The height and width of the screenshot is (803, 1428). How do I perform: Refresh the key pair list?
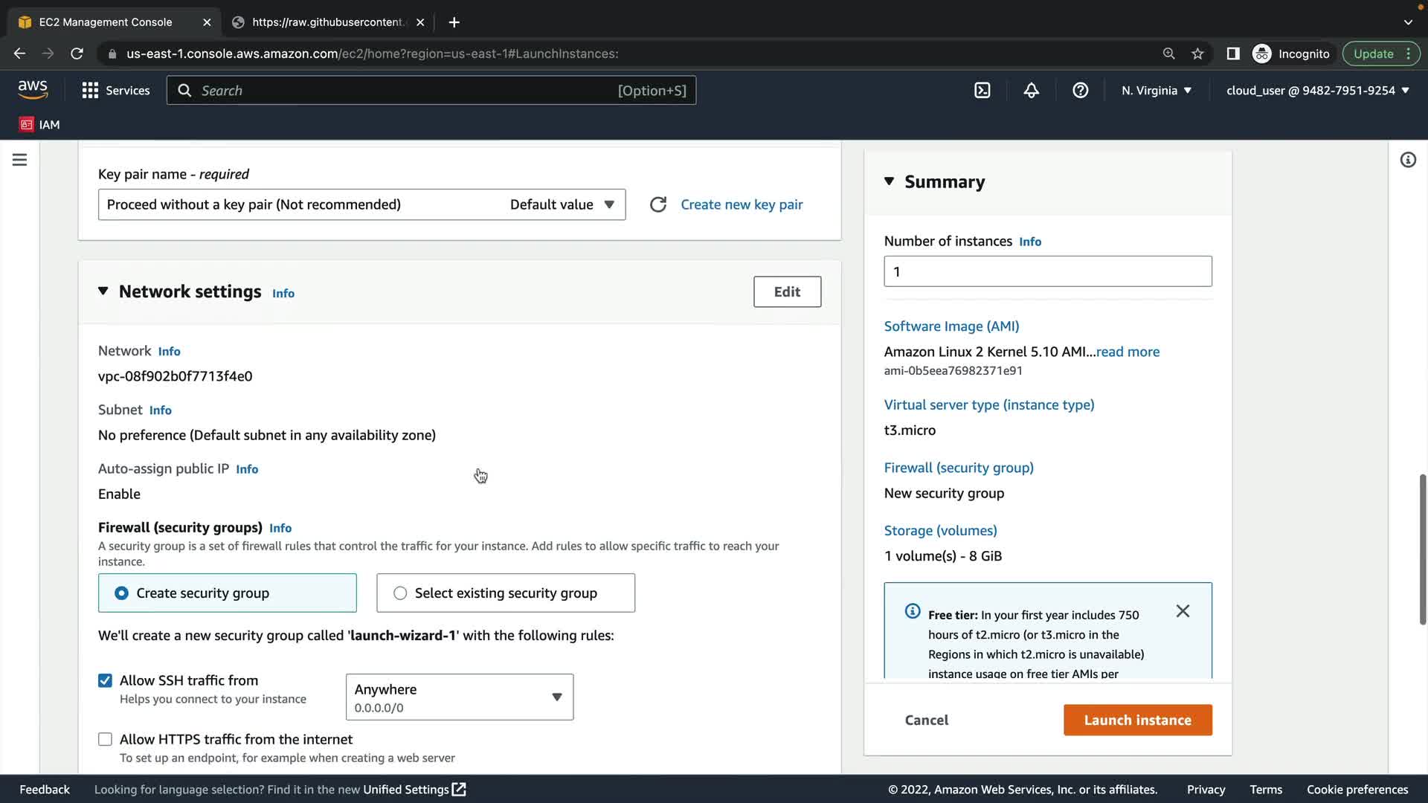657,204
